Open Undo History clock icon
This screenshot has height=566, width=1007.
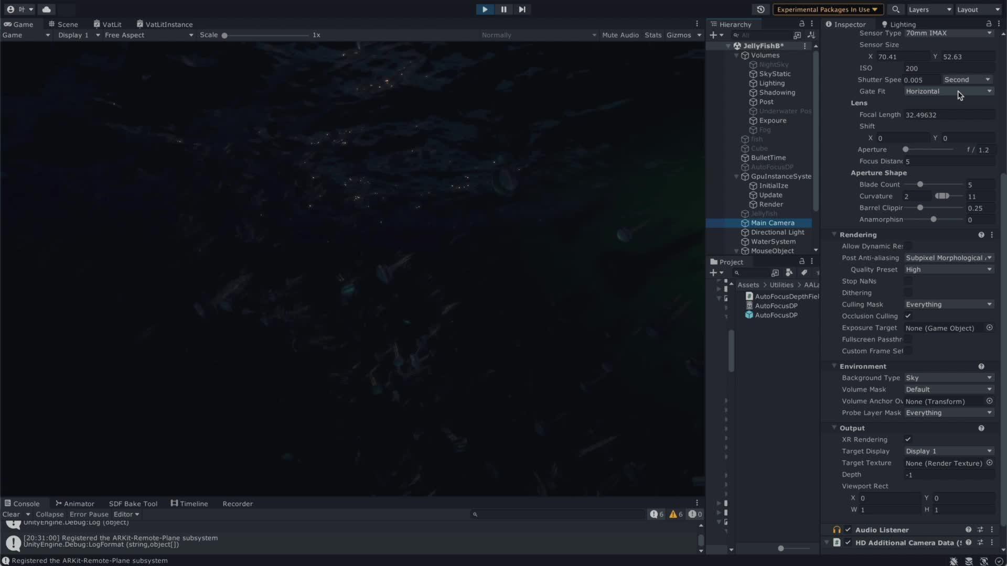(760, 9)
